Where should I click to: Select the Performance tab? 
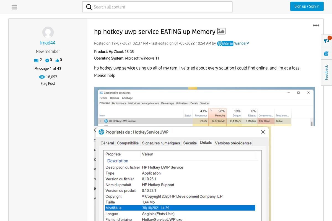click(119, 103)
